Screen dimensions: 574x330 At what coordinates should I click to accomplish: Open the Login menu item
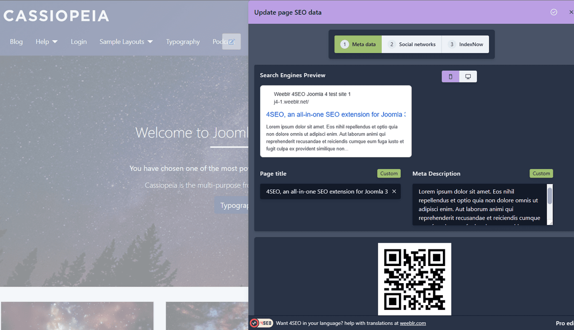tap(79, 42)
